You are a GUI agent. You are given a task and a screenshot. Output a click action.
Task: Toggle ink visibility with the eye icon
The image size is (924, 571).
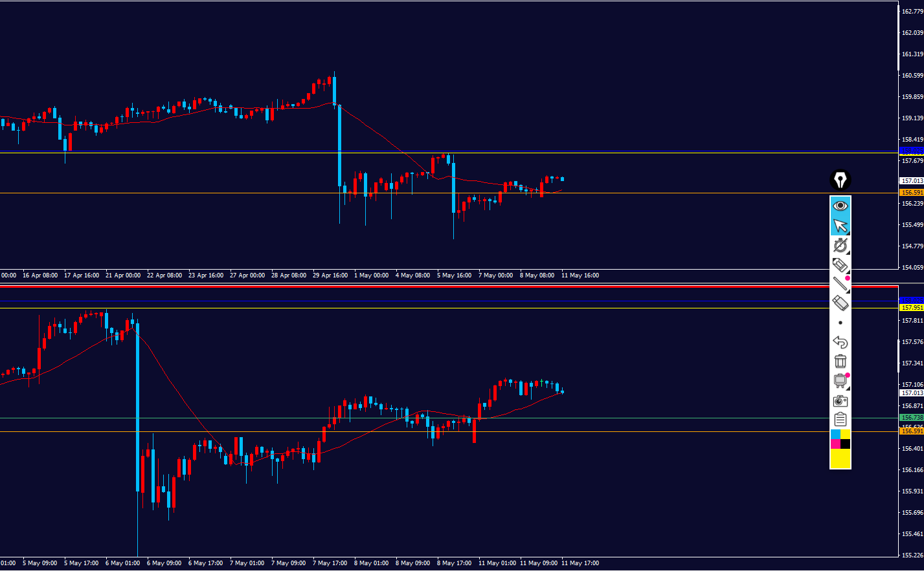tap(840, 206)
